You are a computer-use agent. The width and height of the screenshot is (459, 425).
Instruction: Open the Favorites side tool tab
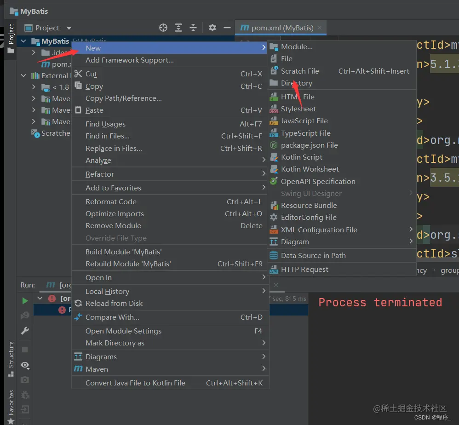coord(11,407)
